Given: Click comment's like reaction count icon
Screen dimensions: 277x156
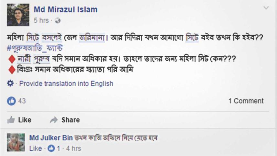Looking at the screenshot, I should (x=51, y=149).
